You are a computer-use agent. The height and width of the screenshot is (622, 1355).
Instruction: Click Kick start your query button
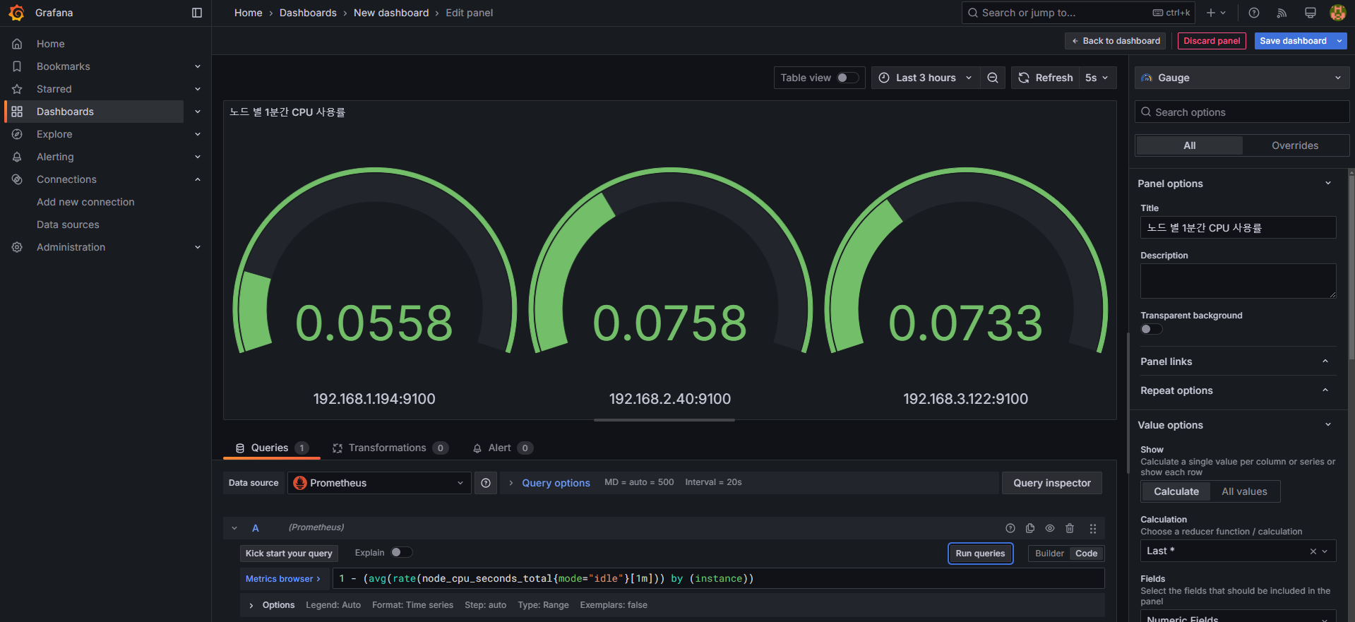(289, 554)
